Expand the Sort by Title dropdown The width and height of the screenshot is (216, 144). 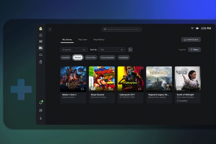(x=112, y=50)
